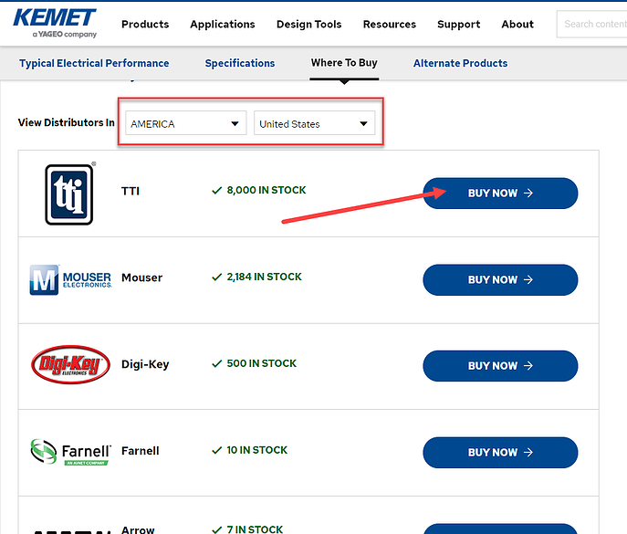Click the 10 IN STOCK text

point(257,450)
